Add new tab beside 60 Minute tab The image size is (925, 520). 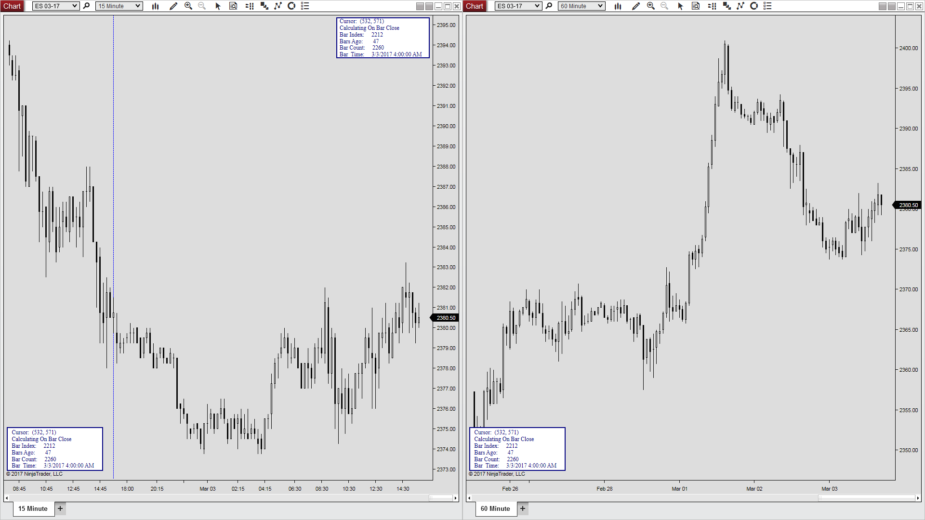pos(523,508)
